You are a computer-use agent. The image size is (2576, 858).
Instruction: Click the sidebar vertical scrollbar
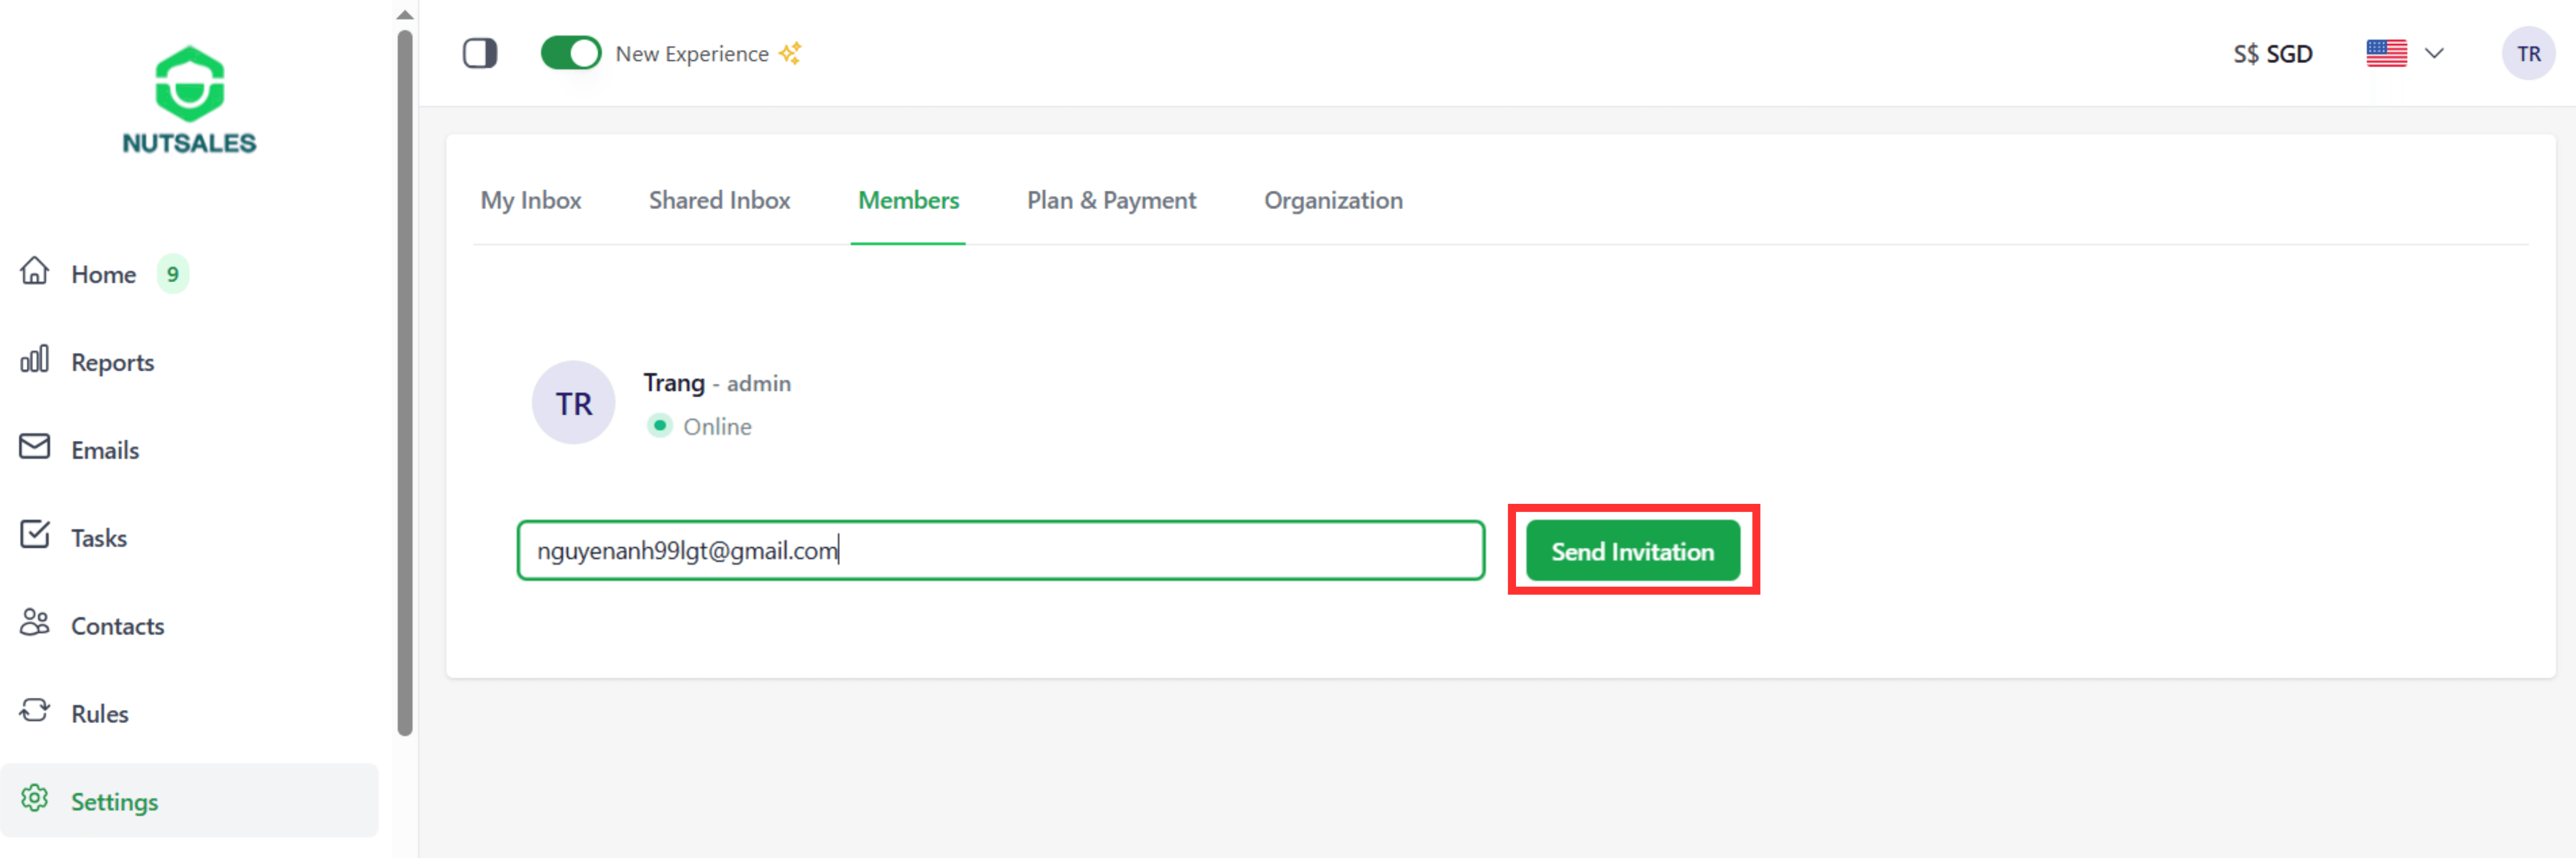(x=405, y=380)
